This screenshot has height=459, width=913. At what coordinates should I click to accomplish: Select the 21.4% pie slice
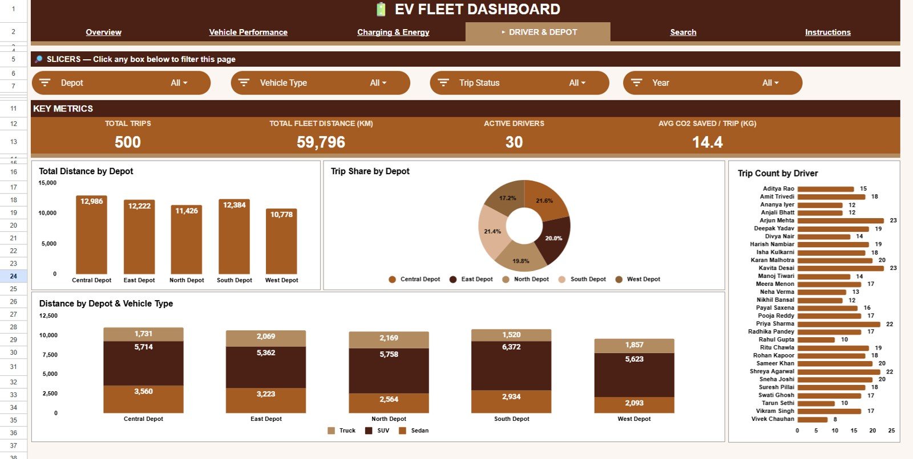pos(491,232)
